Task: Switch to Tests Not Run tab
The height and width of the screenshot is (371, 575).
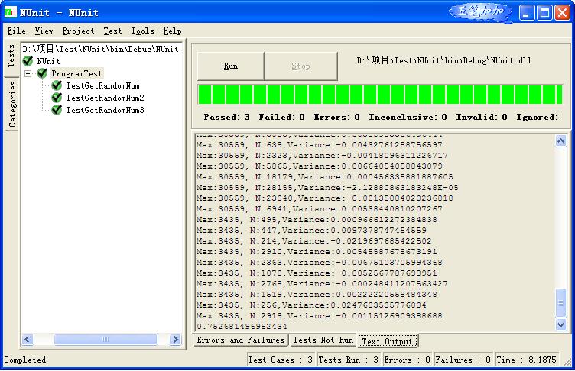Action: pos(323,340)
